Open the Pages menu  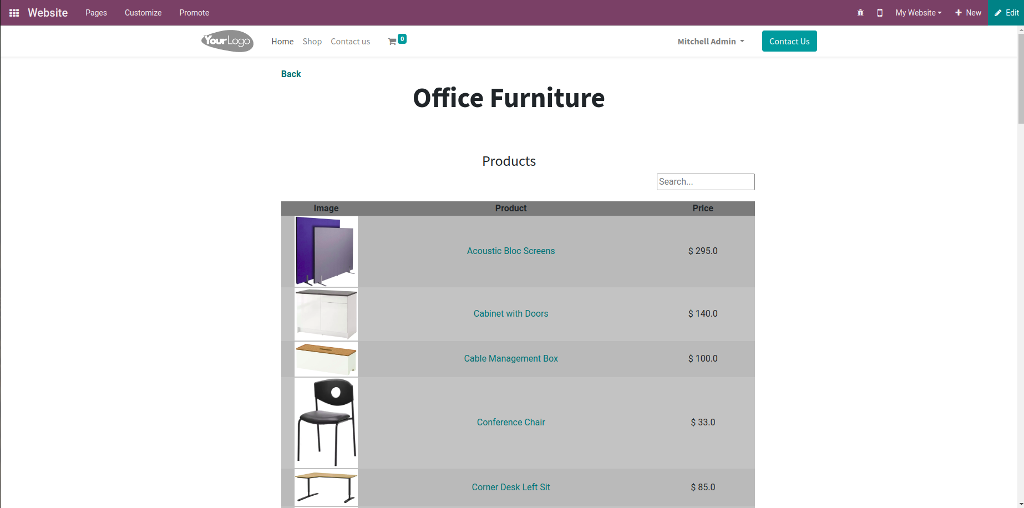coord(96,13)
